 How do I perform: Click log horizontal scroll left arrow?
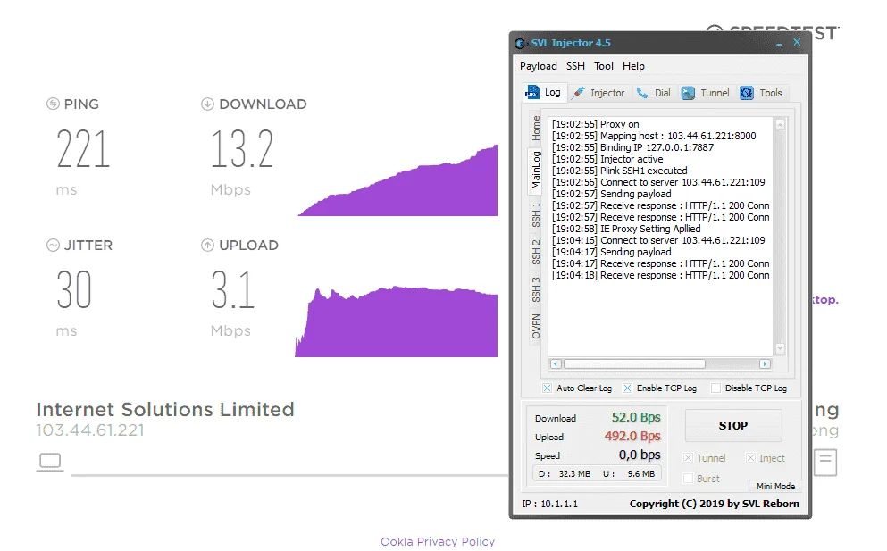pyautogui.click(x=556, y=363)
